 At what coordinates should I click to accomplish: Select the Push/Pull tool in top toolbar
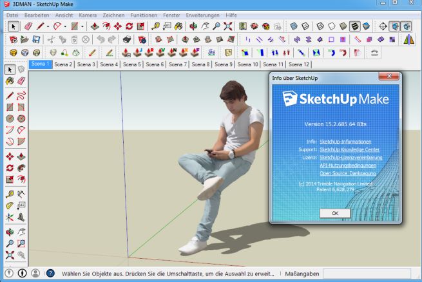click(94, 26)
